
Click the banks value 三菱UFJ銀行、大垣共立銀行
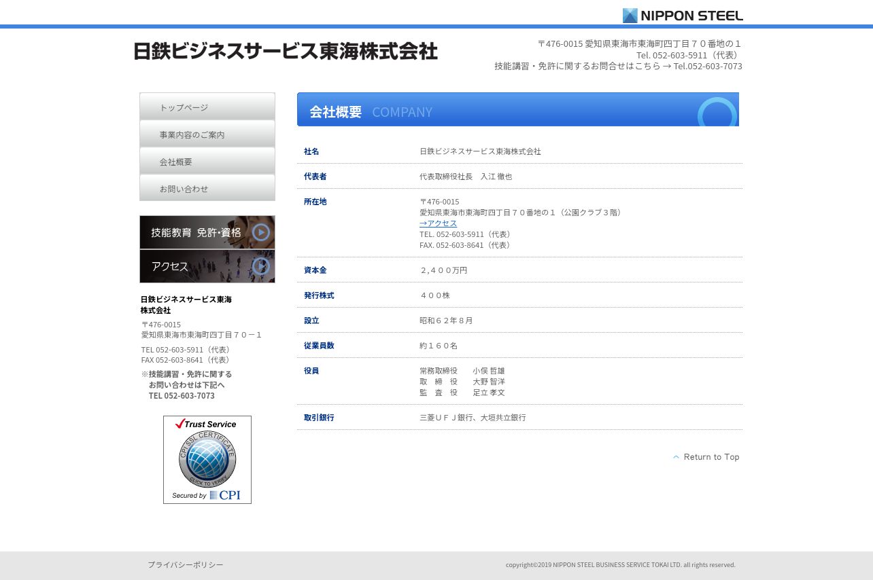point(473,418)
